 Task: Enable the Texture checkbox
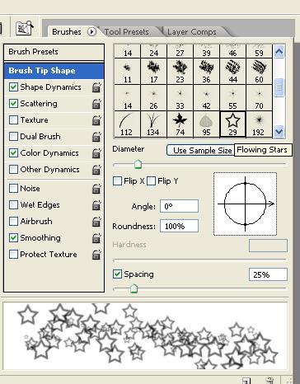pyautogui.click(x=13, y=120)
